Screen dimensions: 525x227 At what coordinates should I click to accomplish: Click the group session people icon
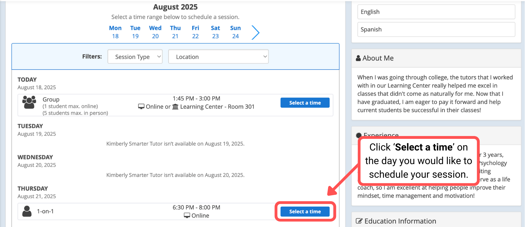coord(29,102)
